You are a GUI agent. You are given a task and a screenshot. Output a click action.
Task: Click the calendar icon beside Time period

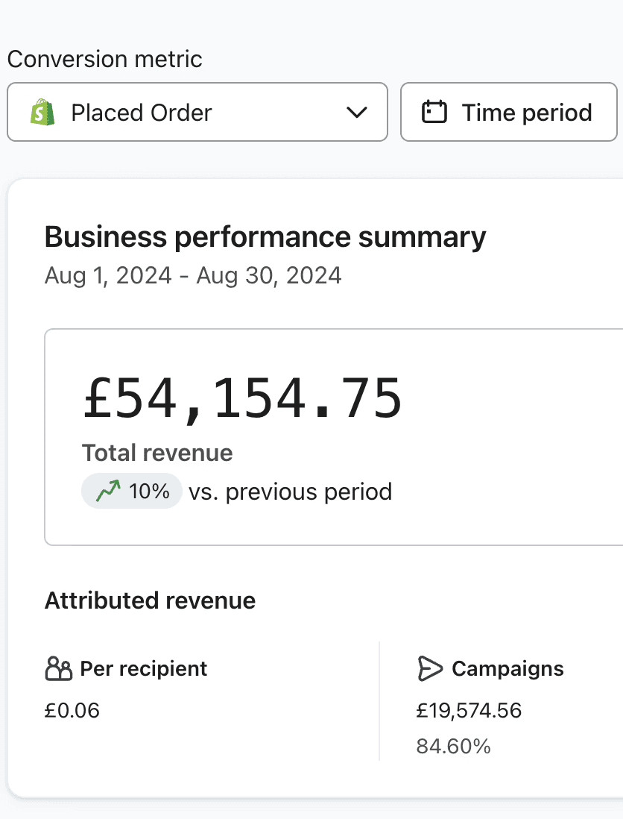click(434, 112)
